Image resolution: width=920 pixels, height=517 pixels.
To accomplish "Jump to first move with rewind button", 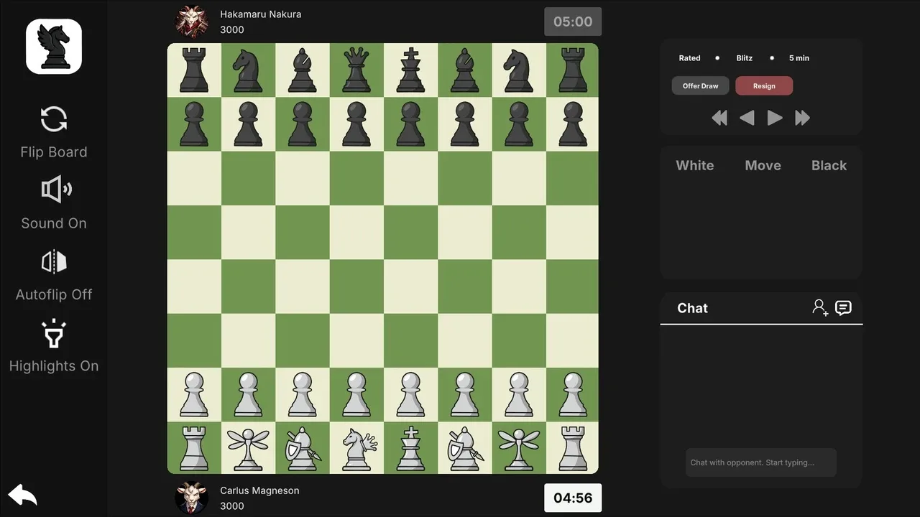I will (x=719, y=118).
